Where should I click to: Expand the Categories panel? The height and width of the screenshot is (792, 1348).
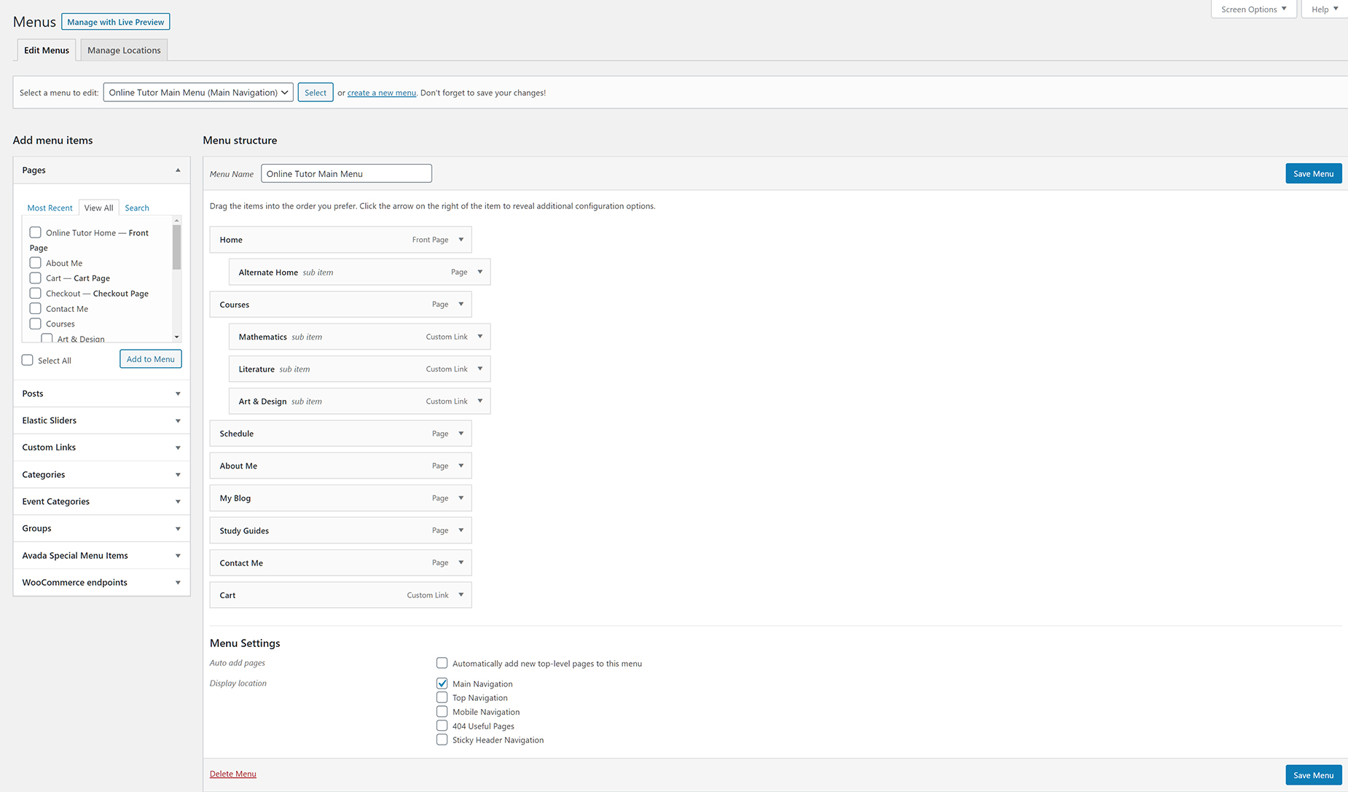tap(101, 474)
